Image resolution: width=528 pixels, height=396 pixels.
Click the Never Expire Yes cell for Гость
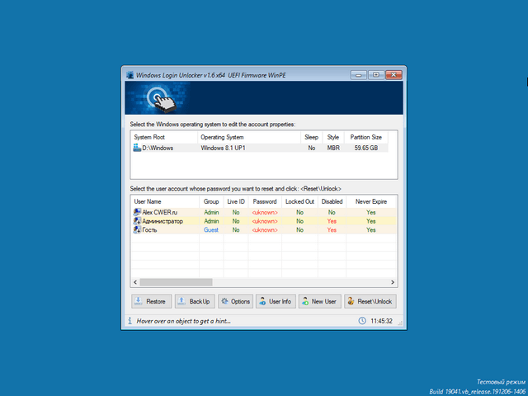point(371,230)
